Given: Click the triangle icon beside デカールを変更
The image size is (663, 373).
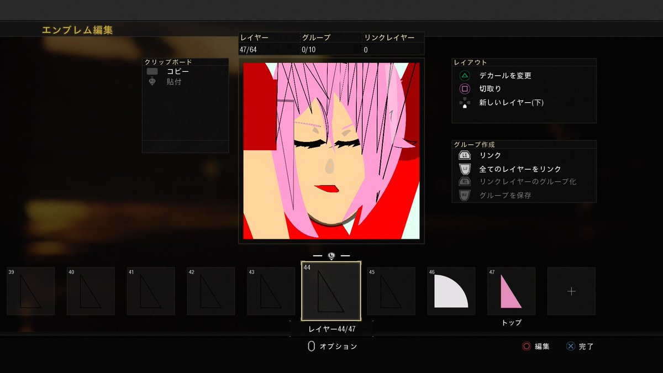Looking at the screenshot, I should tap(465, 76).
